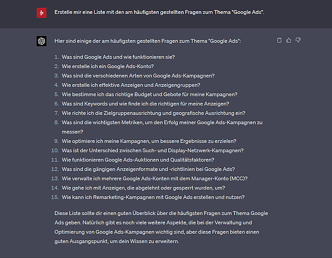Click question 13 about Manager-Konto (MCC)
Image resolution: width=332 pixels, height=258 pixels.
pyautogui.click(x=154, y=179)
